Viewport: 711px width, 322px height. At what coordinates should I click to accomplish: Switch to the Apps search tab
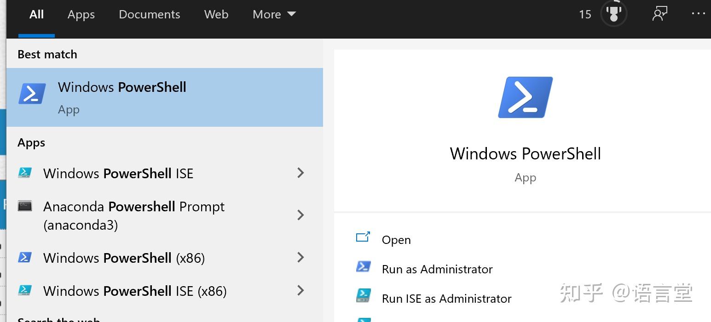[x=81, y=15]
